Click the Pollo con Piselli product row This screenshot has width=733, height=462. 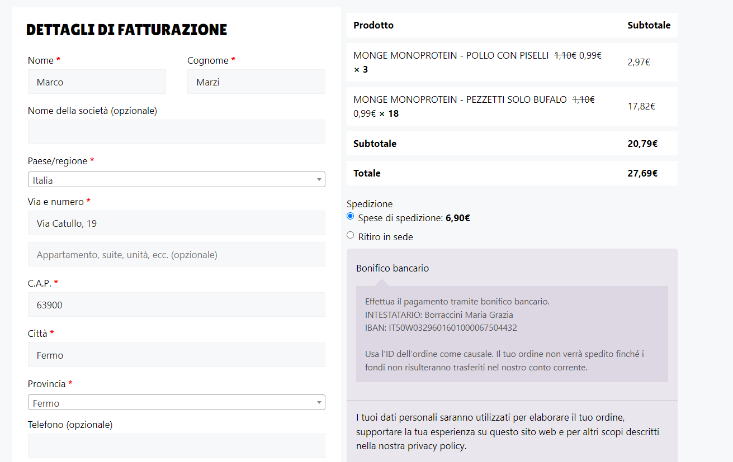[x=512, y=62]
